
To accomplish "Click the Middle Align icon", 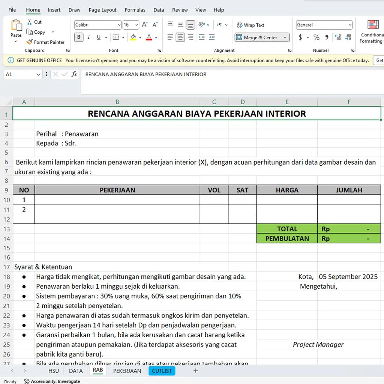I will click(x=180, y=24).
